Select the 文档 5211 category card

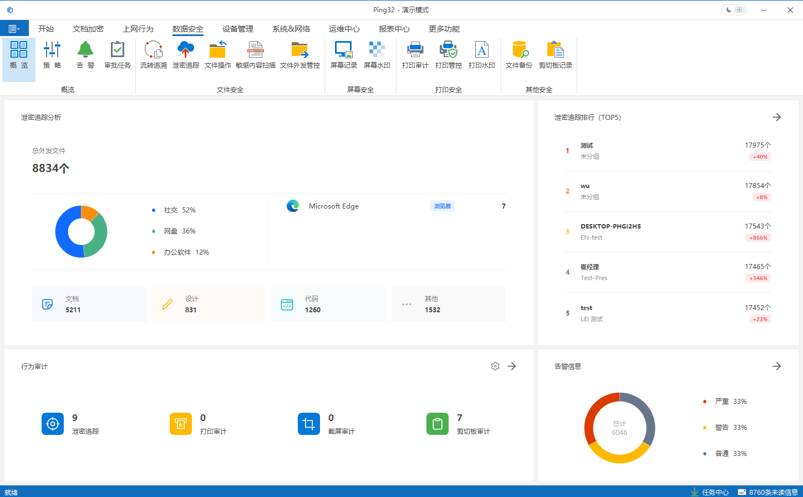(89, 305)
